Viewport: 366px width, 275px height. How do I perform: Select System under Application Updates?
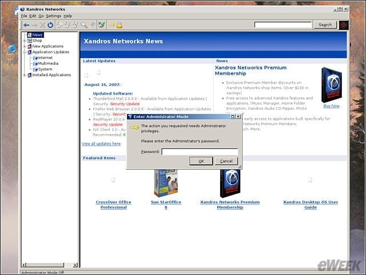(x=45, y=69)
